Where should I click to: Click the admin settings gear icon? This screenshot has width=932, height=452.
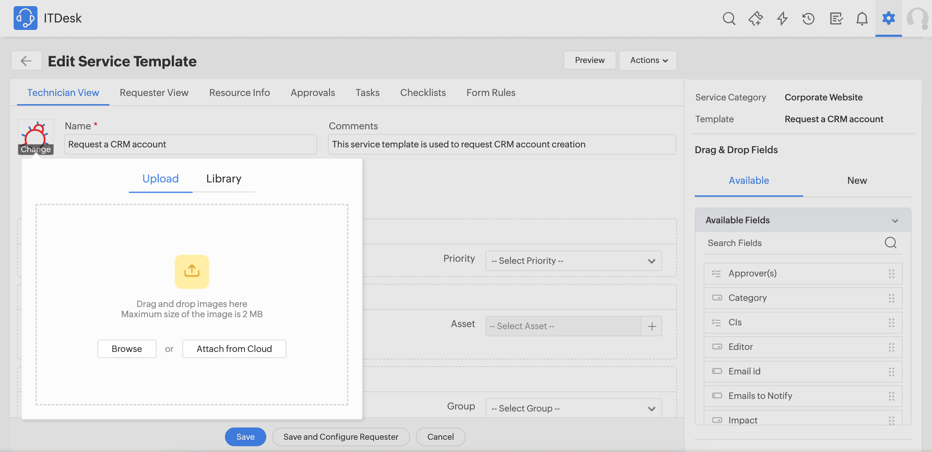pos(888,18)
